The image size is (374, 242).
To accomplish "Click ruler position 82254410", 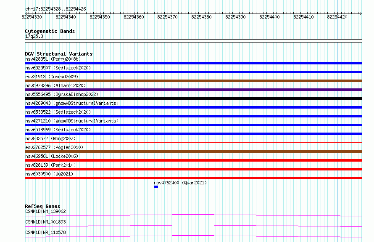I will pos(304,17).
